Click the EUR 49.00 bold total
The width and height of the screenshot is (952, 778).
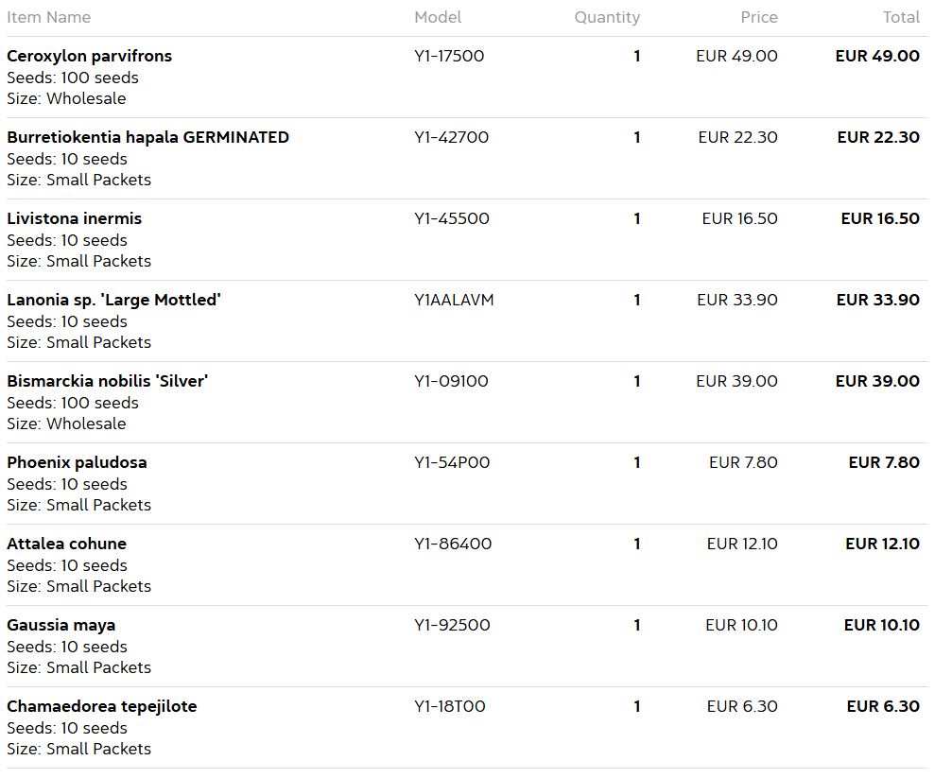pyautogui.click(x=877, y=56)
